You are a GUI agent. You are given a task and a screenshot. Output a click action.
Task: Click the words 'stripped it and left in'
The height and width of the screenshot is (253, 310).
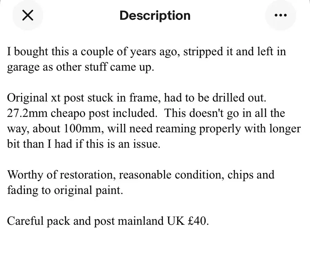tap(235, 51)
